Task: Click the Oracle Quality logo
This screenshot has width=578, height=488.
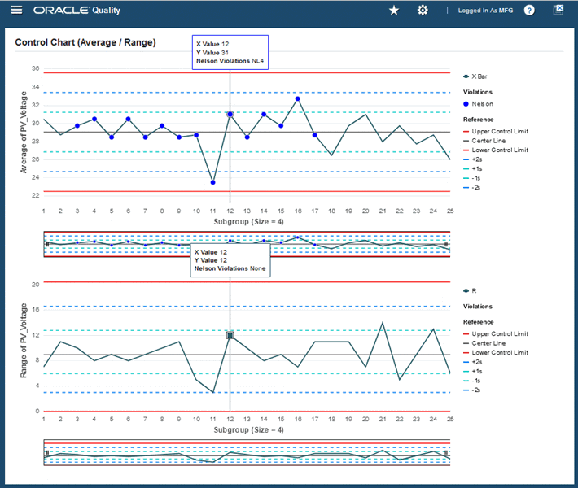Action: [77, 11]
